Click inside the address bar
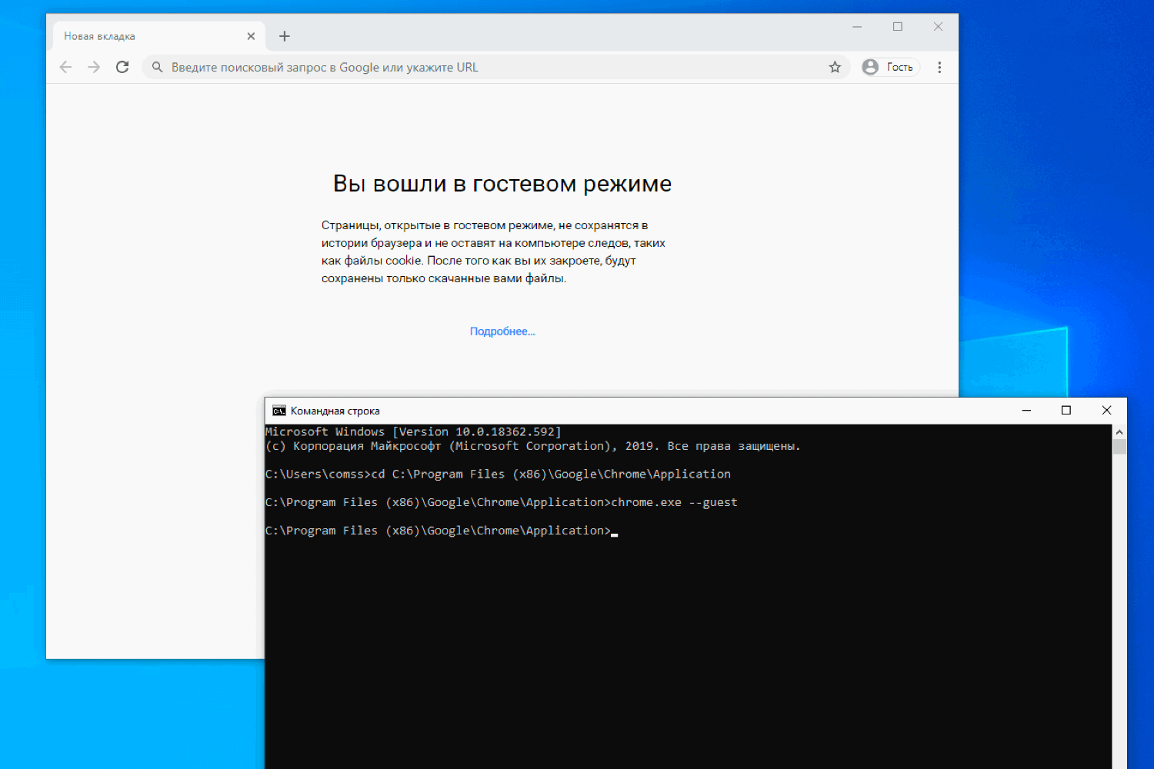 pyautogui.click(x=462, y=67)
